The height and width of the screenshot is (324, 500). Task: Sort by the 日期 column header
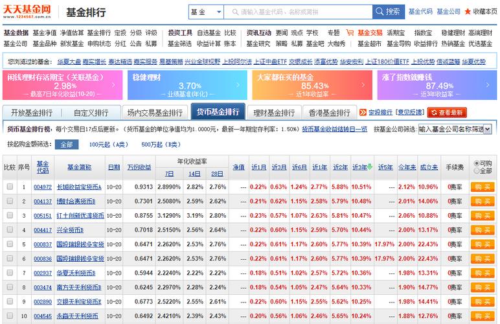[x=114, y=167]
